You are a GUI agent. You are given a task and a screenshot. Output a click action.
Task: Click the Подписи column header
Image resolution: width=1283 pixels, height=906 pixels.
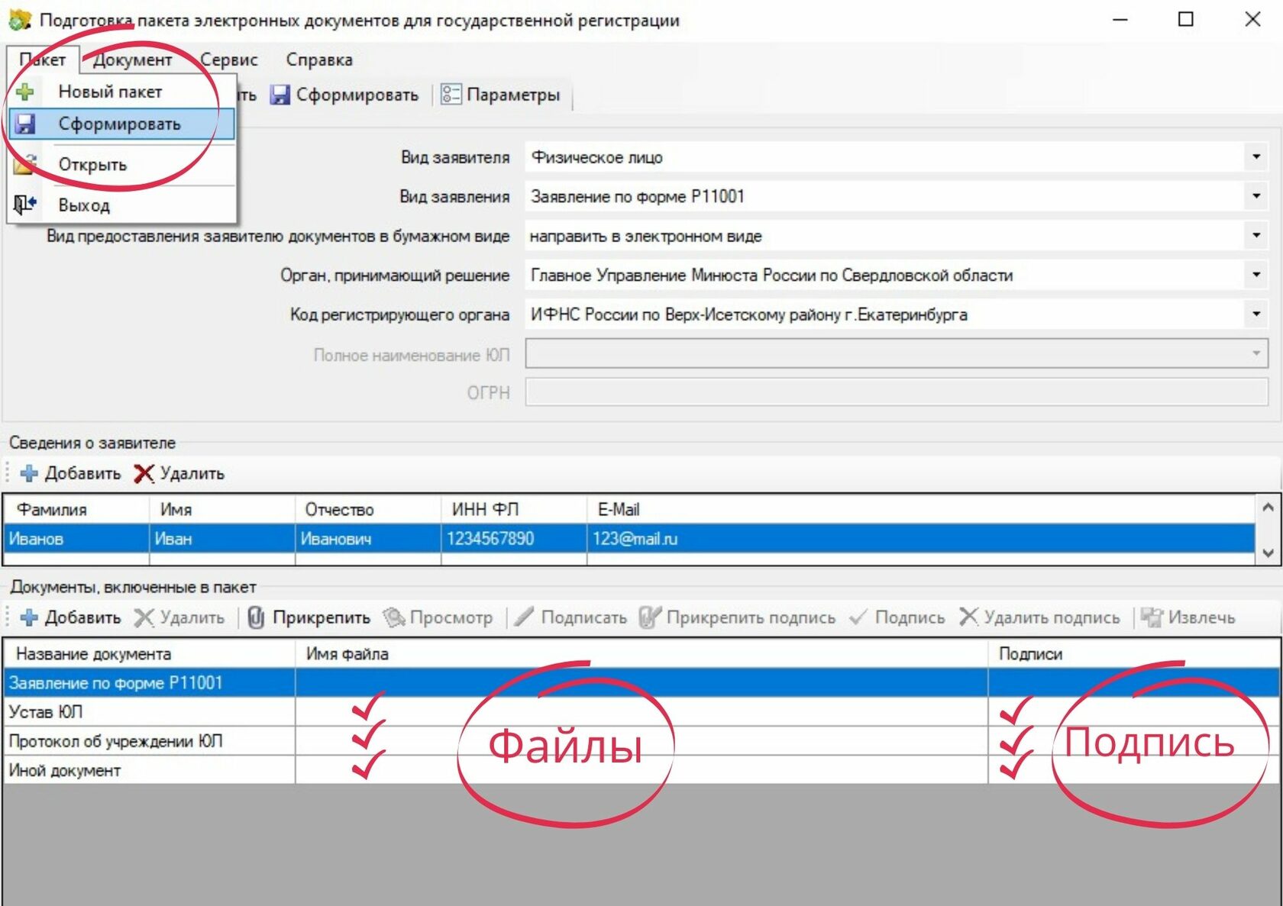[x=1134, y=654]
